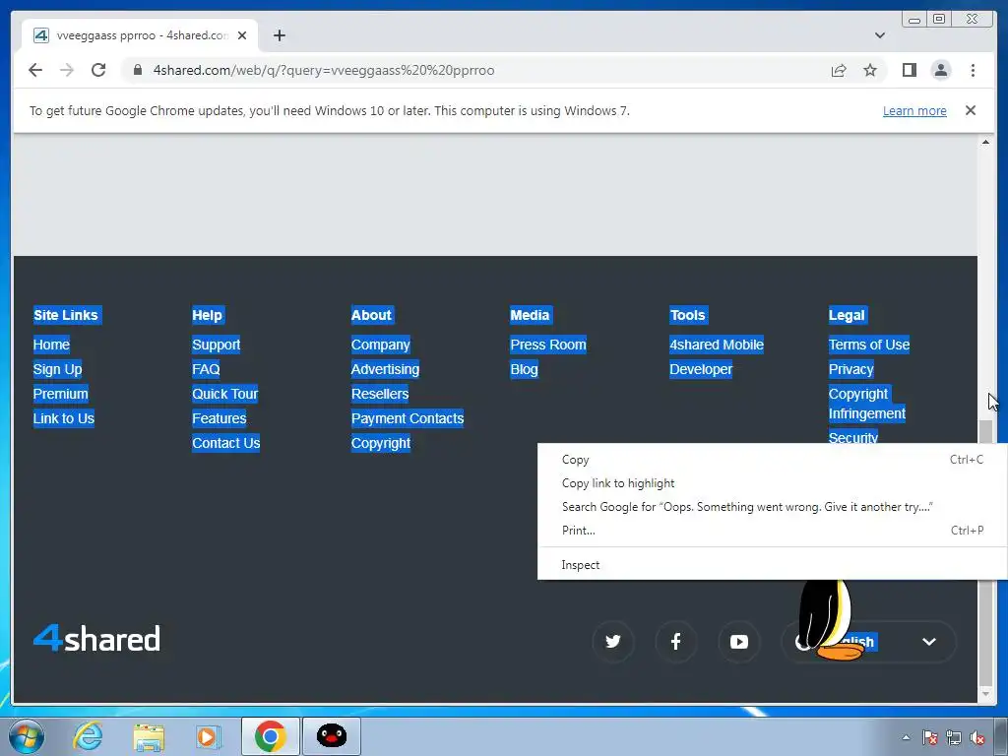The image size is (1008, 756).
Task: Open 4shared Facebook page icon
Action: [675, 641]
